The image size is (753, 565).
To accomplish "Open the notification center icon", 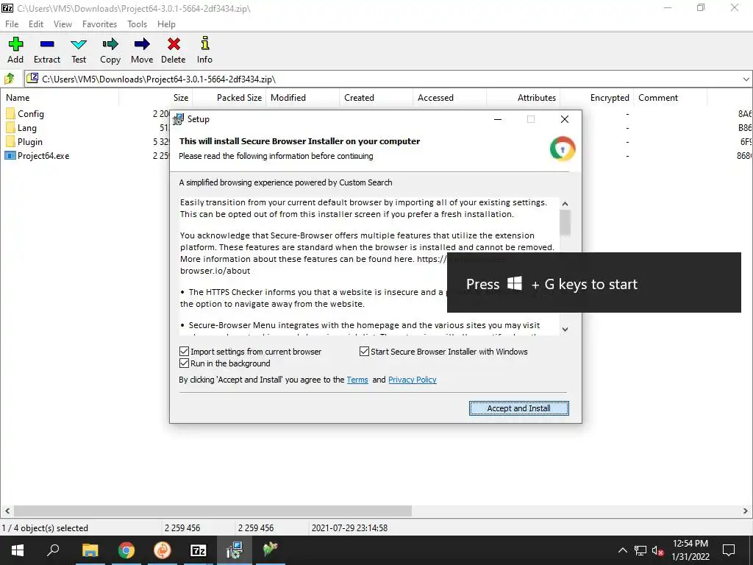I will (729, 550).
